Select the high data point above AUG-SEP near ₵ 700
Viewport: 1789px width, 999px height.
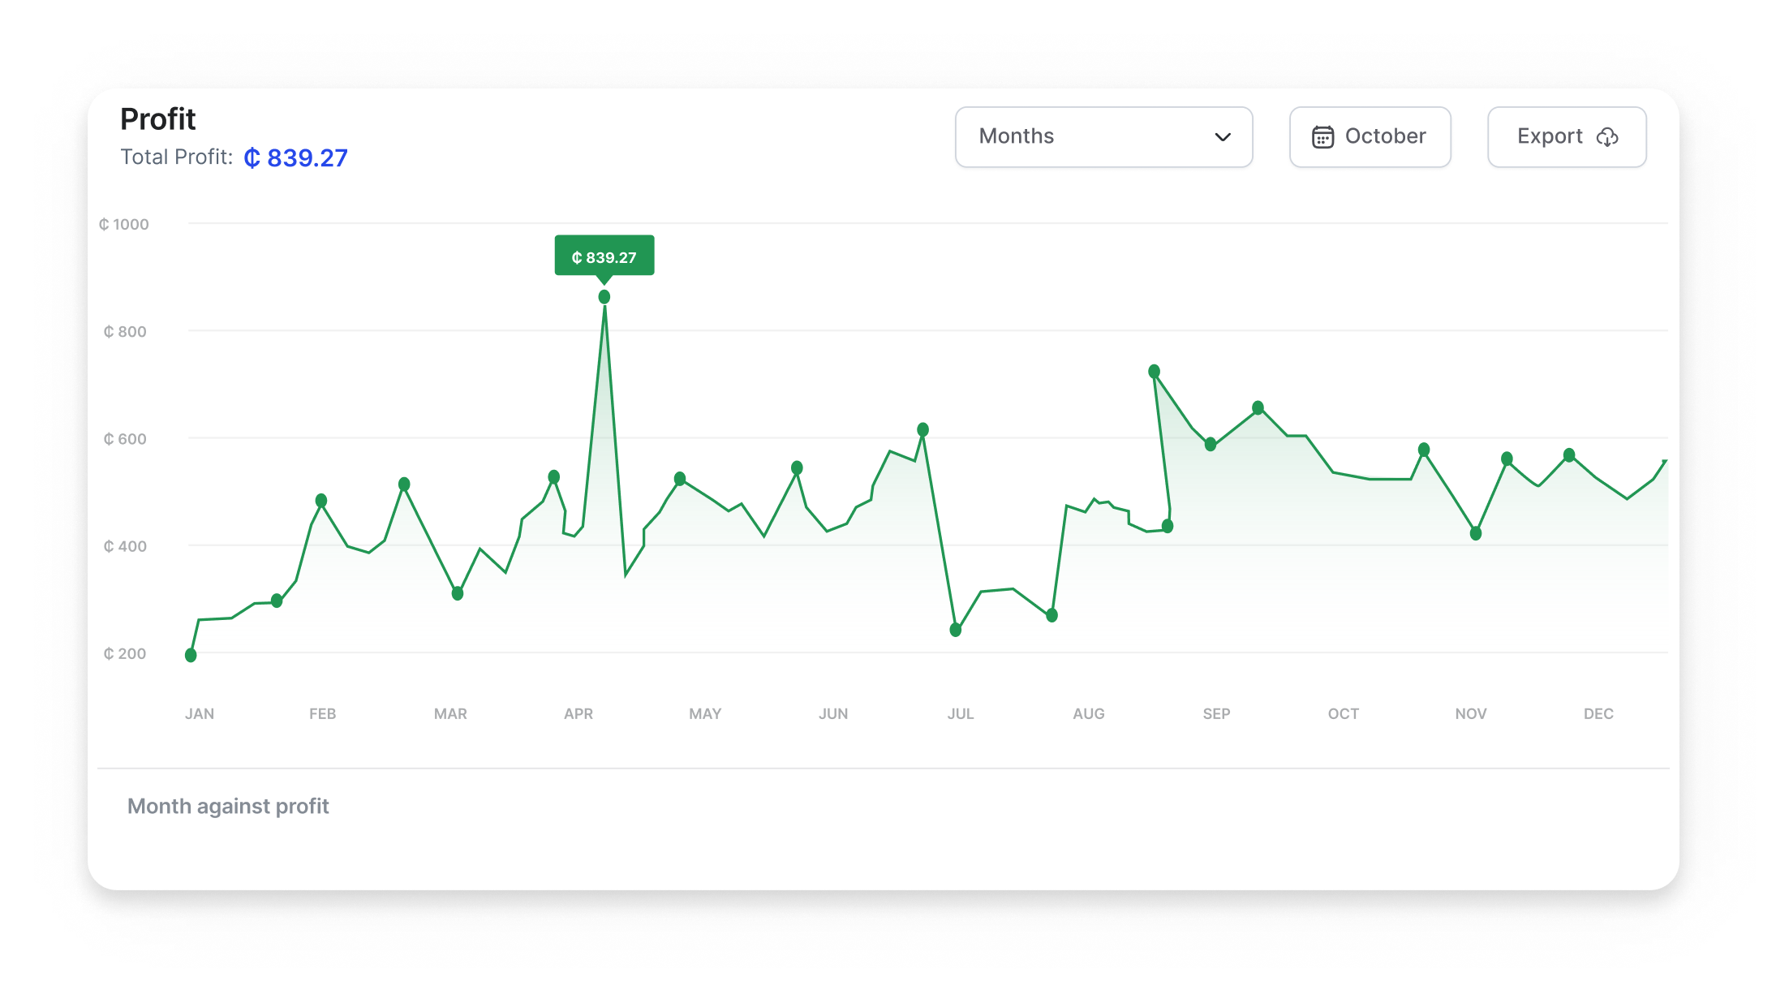point(1154,371)
